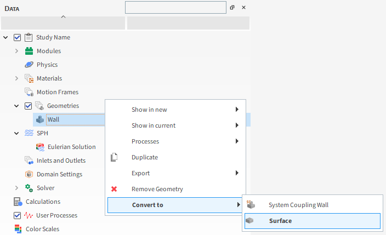Collapse the Geometries node
The image size is (386, 235).
pos(16,106)
